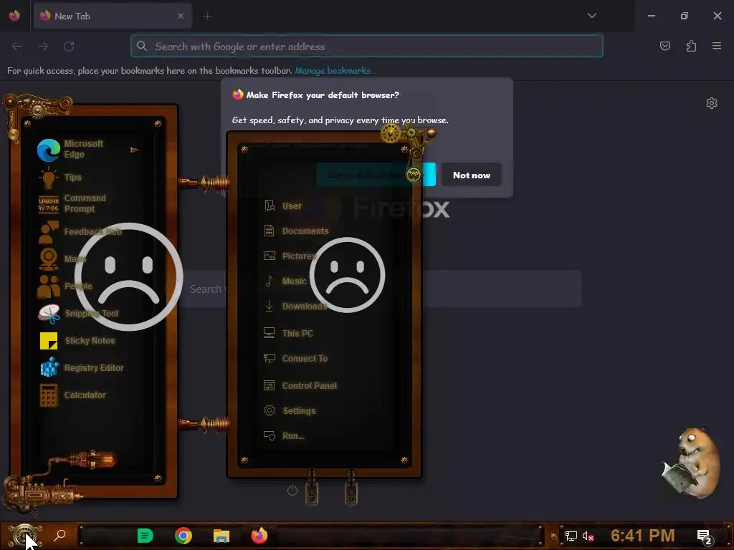Open taskbar search magnifier
Viewport: 734px width, 550px height.
click(x=60, y=535)
